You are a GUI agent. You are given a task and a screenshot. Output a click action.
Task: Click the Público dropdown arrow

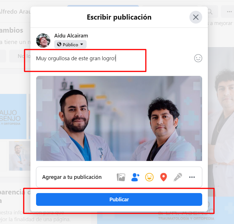(82, 44)
